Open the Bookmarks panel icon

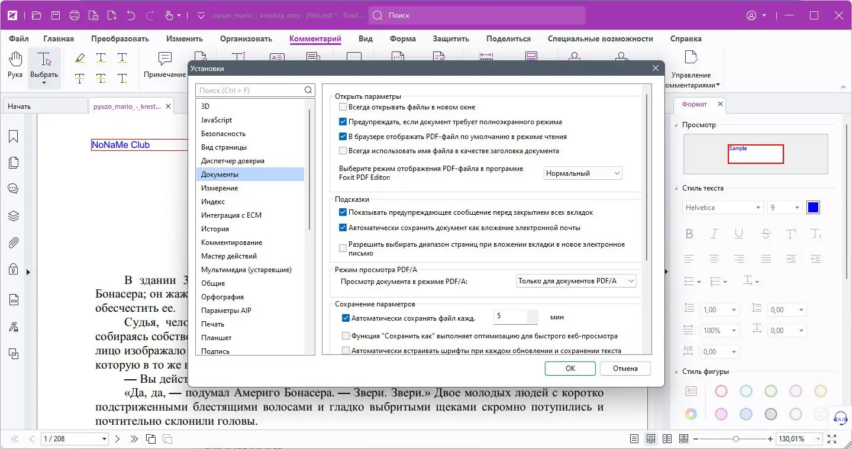[x=13, y=137]
